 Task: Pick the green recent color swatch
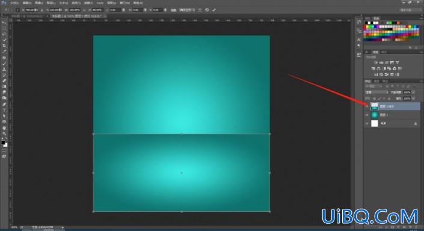tap(389, 23)
